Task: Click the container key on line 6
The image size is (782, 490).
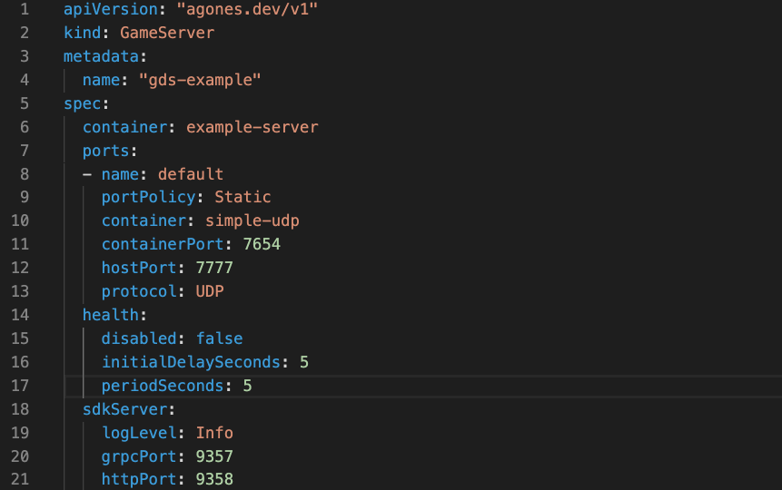Action: tap(124, 127)
